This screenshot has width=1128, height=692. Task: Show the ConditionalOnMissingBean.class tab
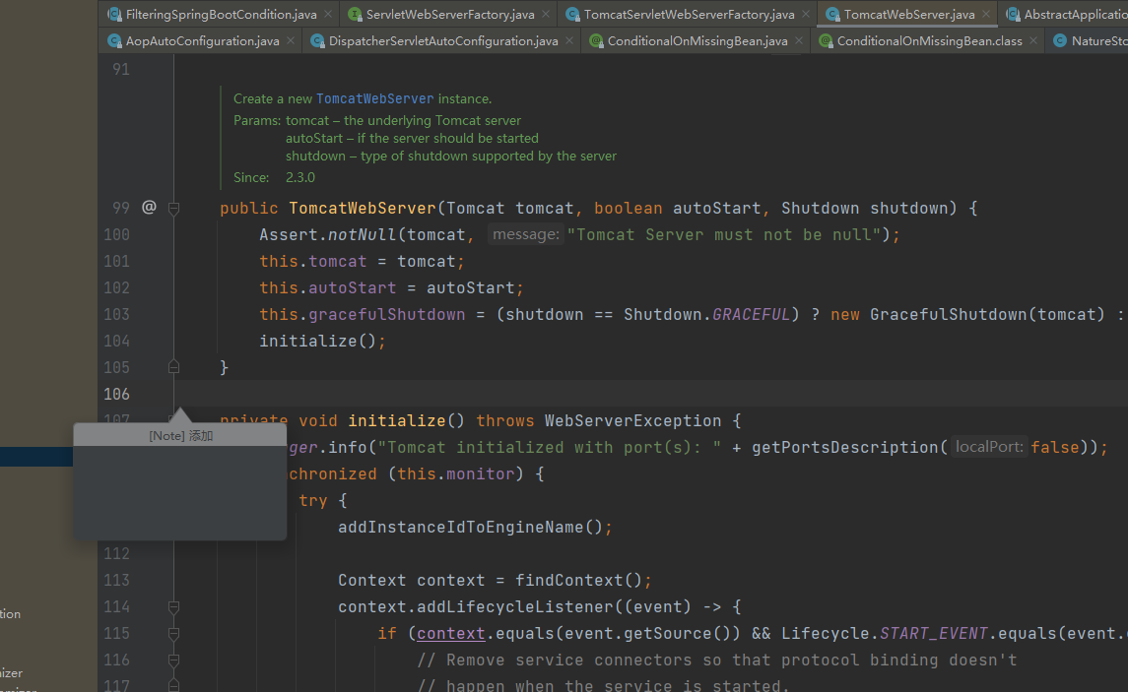click(929, 41)
